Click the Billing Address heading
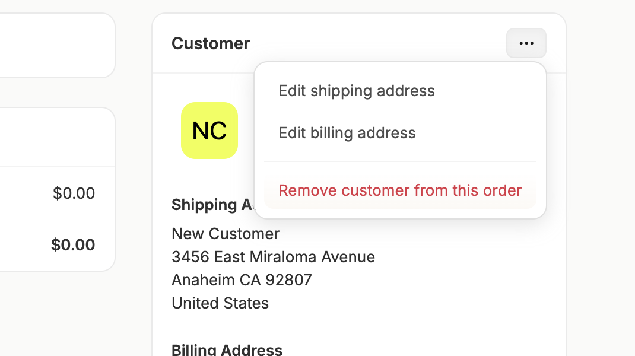This screenshot has height=356, width=635. pyautogui.click(x=227, y=349)
